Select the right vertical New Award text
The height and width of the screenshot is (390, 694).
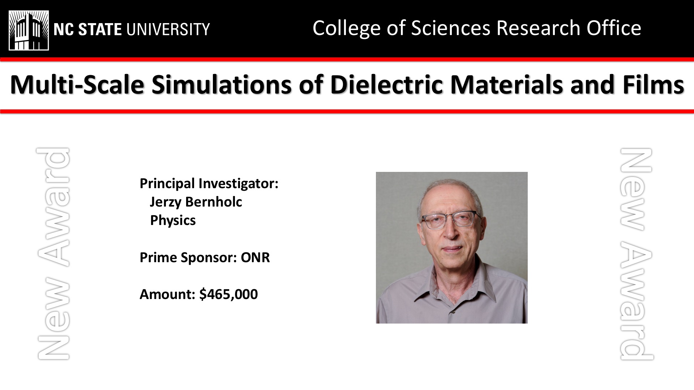pos(637,254)
